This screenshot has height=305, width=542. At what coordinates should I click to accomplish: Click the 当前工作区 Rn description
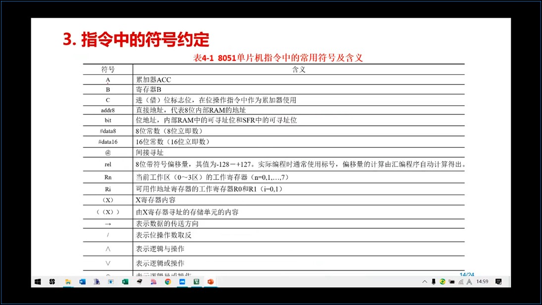[212, 177]
